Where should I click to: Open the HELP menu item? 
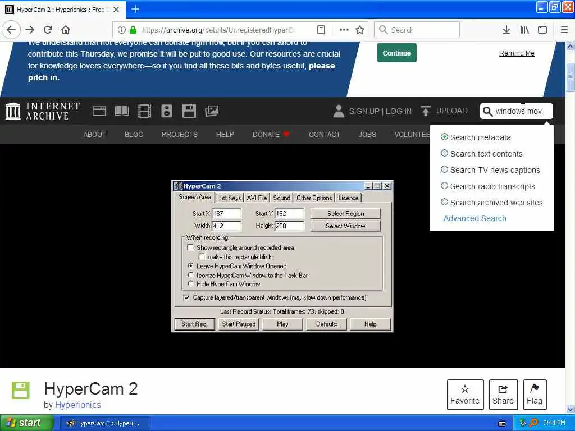[225, 135]
